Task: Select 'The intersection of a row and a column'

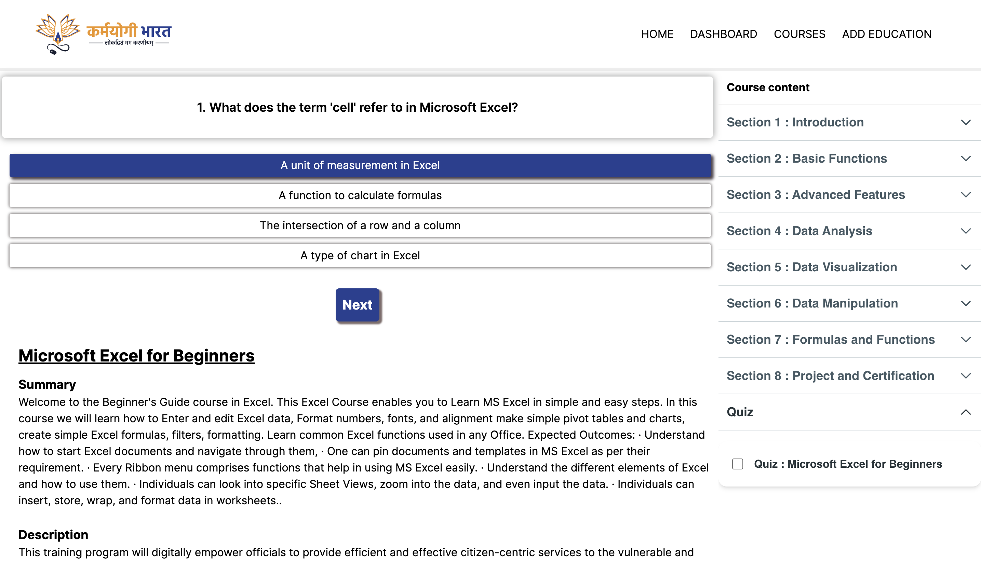Action: tap(360, 225)
